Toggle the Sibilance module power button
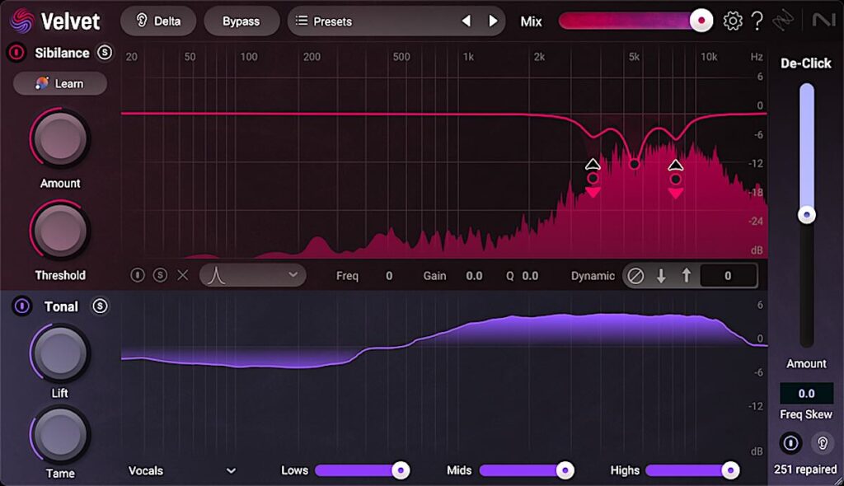The height and width of the screenshot is (486, 844). point(16,53)
